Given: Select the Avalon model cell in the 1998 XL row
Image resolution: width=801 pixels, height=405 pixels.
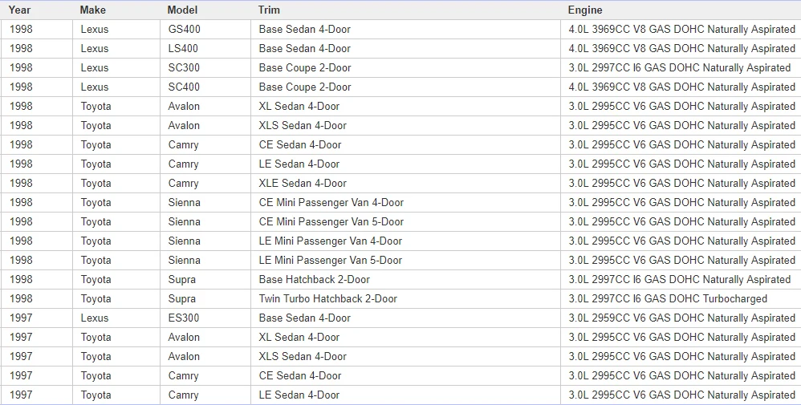Looking at the screenshot, I should (205, 106).
